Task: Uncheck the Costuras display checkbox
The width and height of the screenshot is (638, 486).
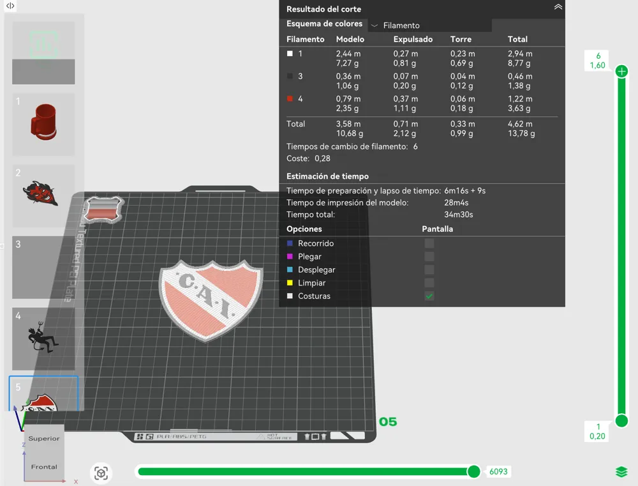Action: 429,296
